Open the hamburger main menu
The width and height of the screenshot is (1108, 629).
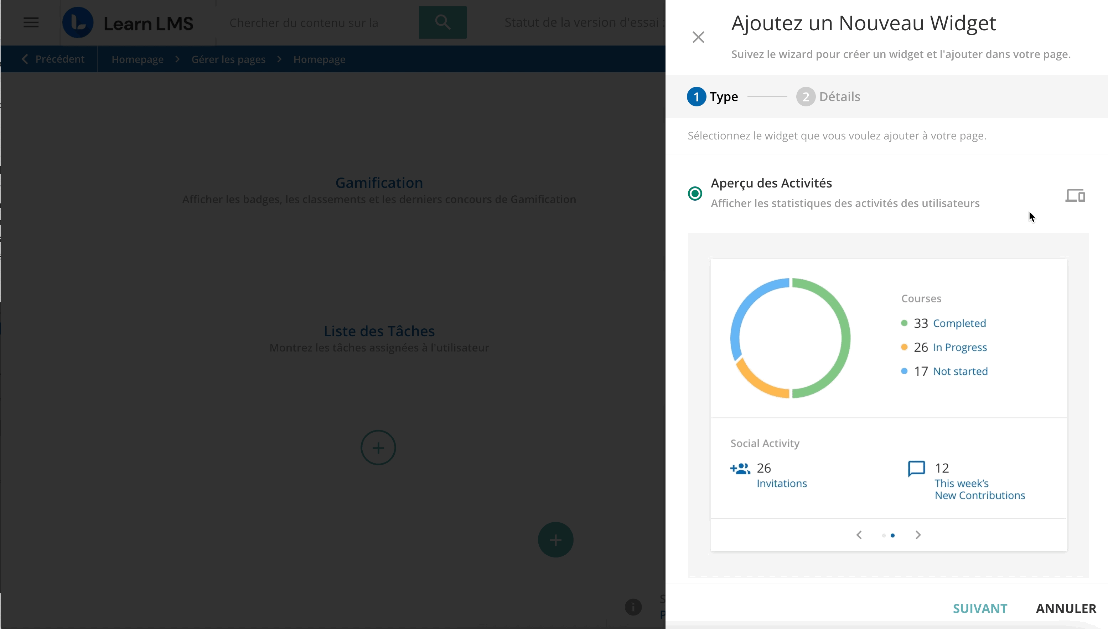click(x=31, y=22)
